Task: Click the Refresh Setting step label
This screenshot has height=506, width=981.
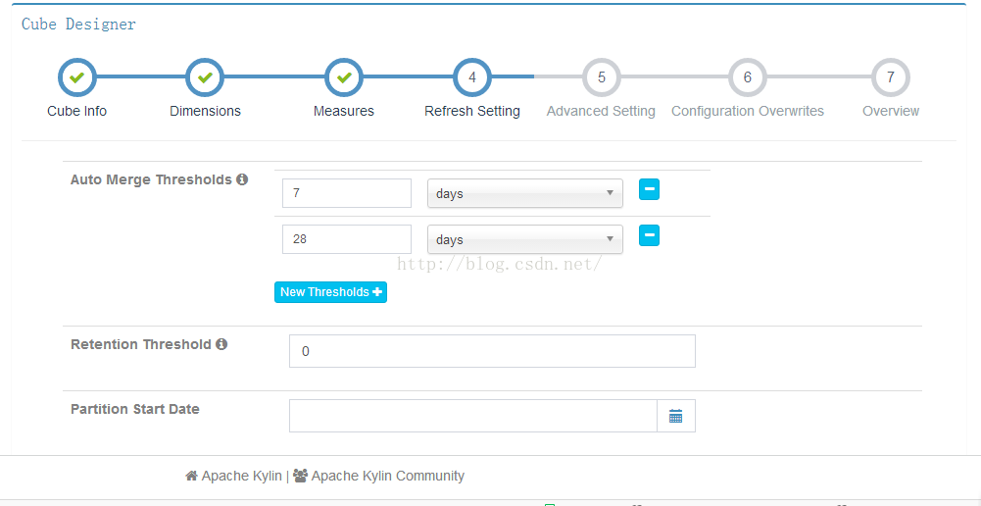Action: 472,111
